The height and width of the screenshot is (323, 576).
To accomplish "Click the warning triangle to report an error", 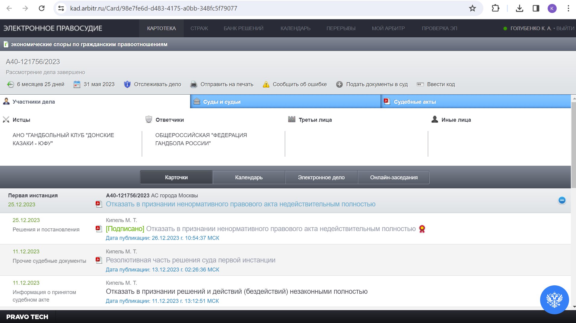I will pos(266,84).
